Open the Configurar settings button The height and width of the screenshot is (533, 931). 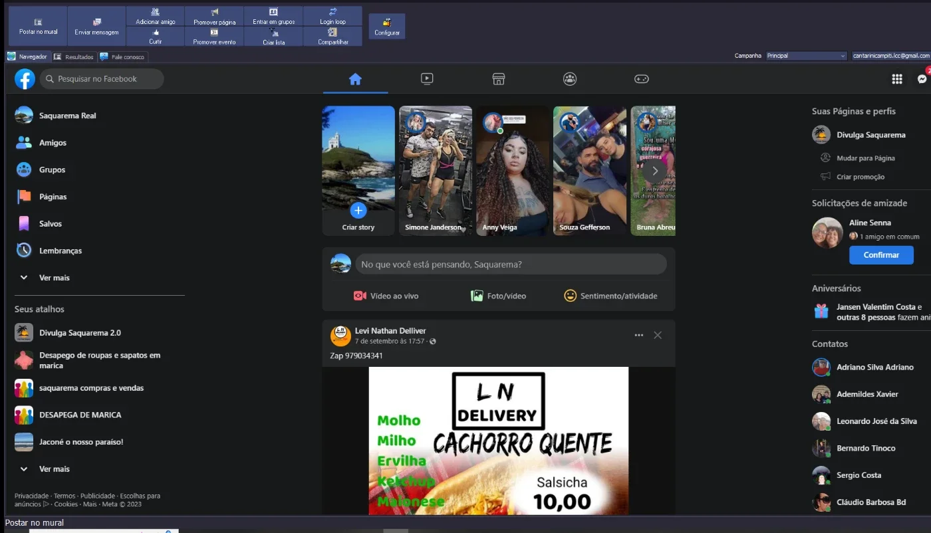387,27
